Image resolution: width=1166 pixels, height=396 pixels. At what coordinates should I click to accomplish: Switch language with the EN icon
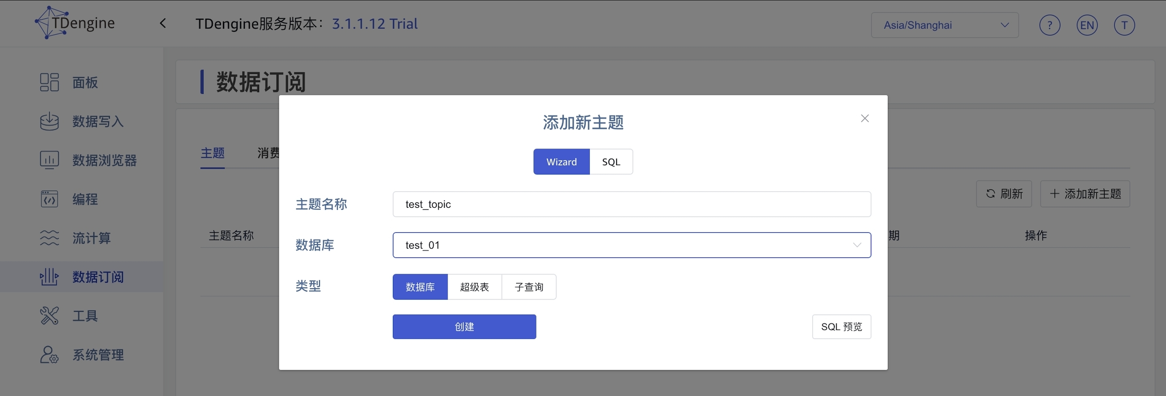[1087, 26]
